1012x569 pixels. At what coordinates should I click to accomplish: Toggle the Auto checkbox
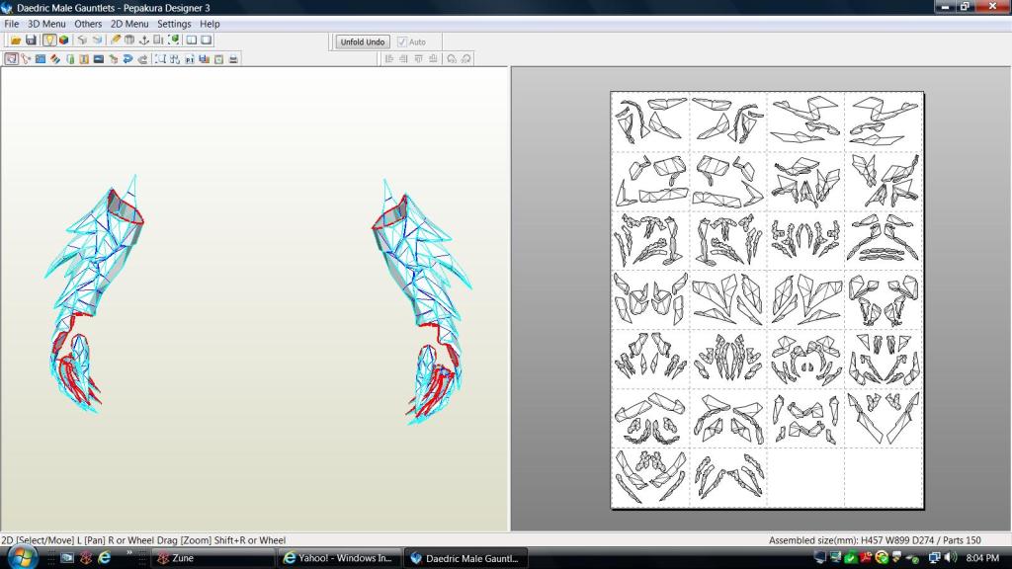[x=402, y=41]
